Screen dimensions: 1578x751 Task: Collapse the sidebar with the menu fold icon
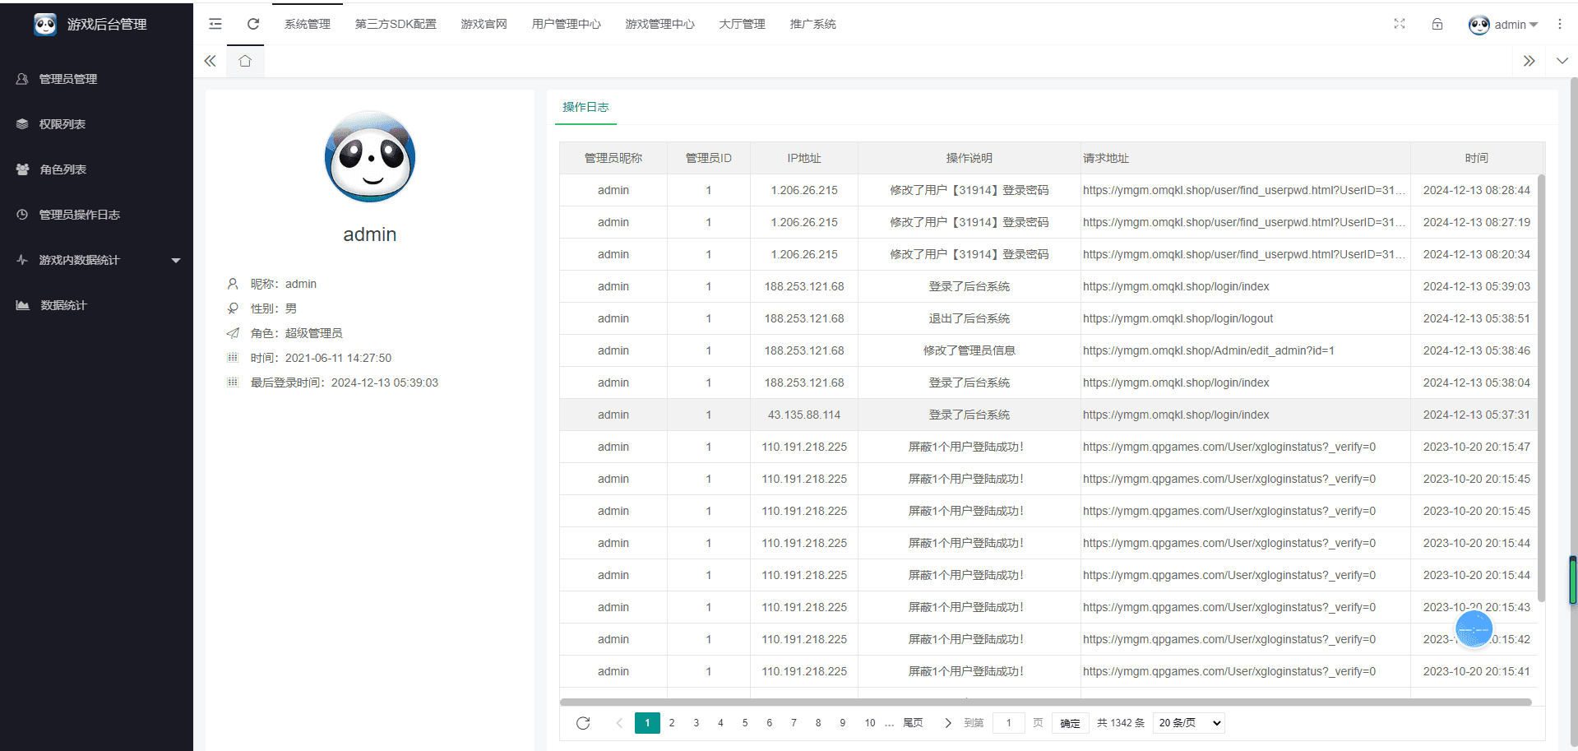[215, 24]
